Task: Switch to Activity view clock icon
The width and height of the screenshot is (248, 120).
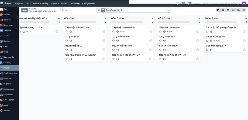Action: pyautogui.click(x=244, y=10)
